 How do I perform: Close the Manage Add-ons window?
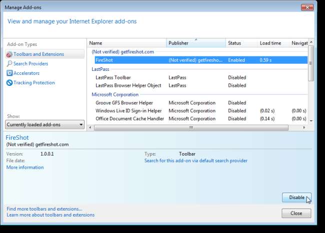click(x=307, y=7)
